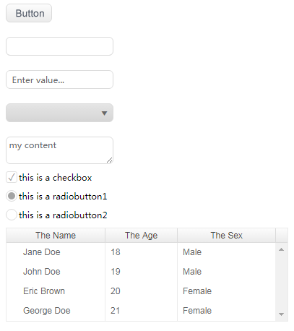Click the table's vertical scrollbar track

tap(281, 282)
